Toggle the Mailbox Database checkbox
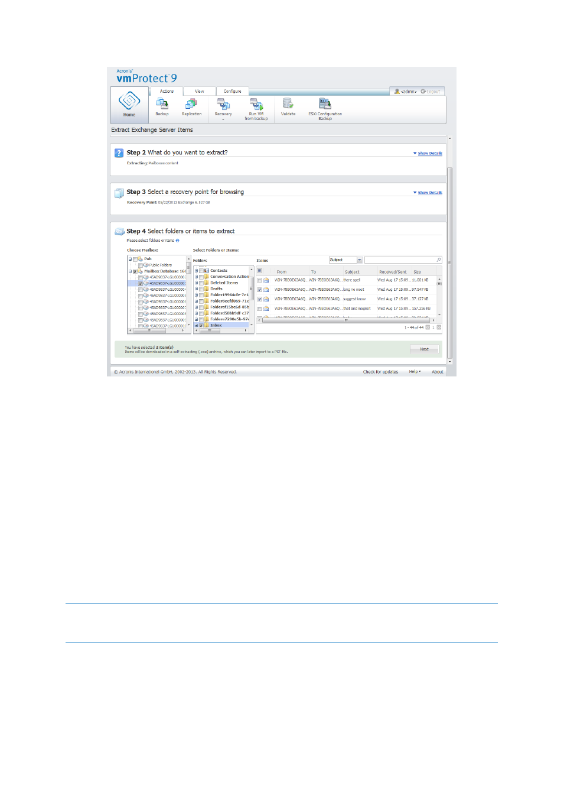Screen dimensions: 564x798 point(135,271)
